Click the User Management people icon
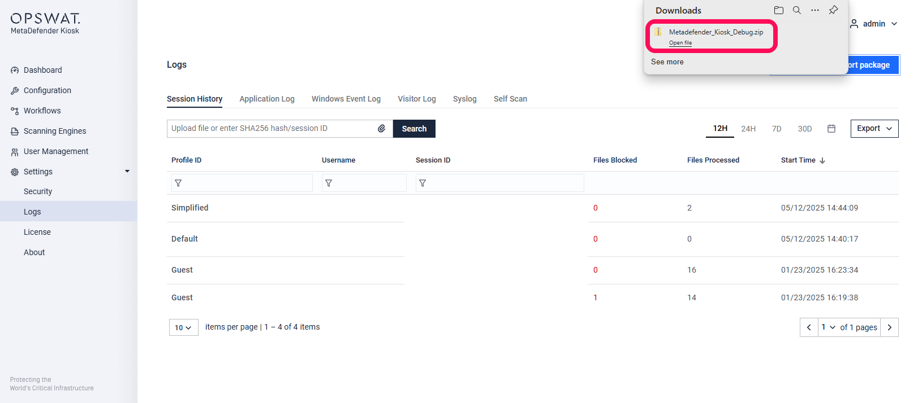 (x=15, y=151)
